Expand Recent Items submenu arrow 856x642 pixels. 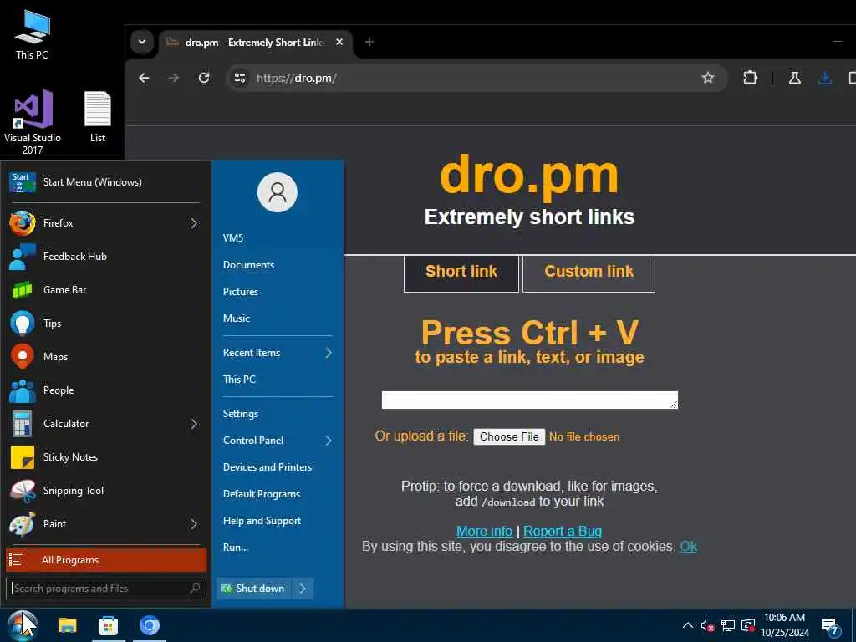[329, 353]
